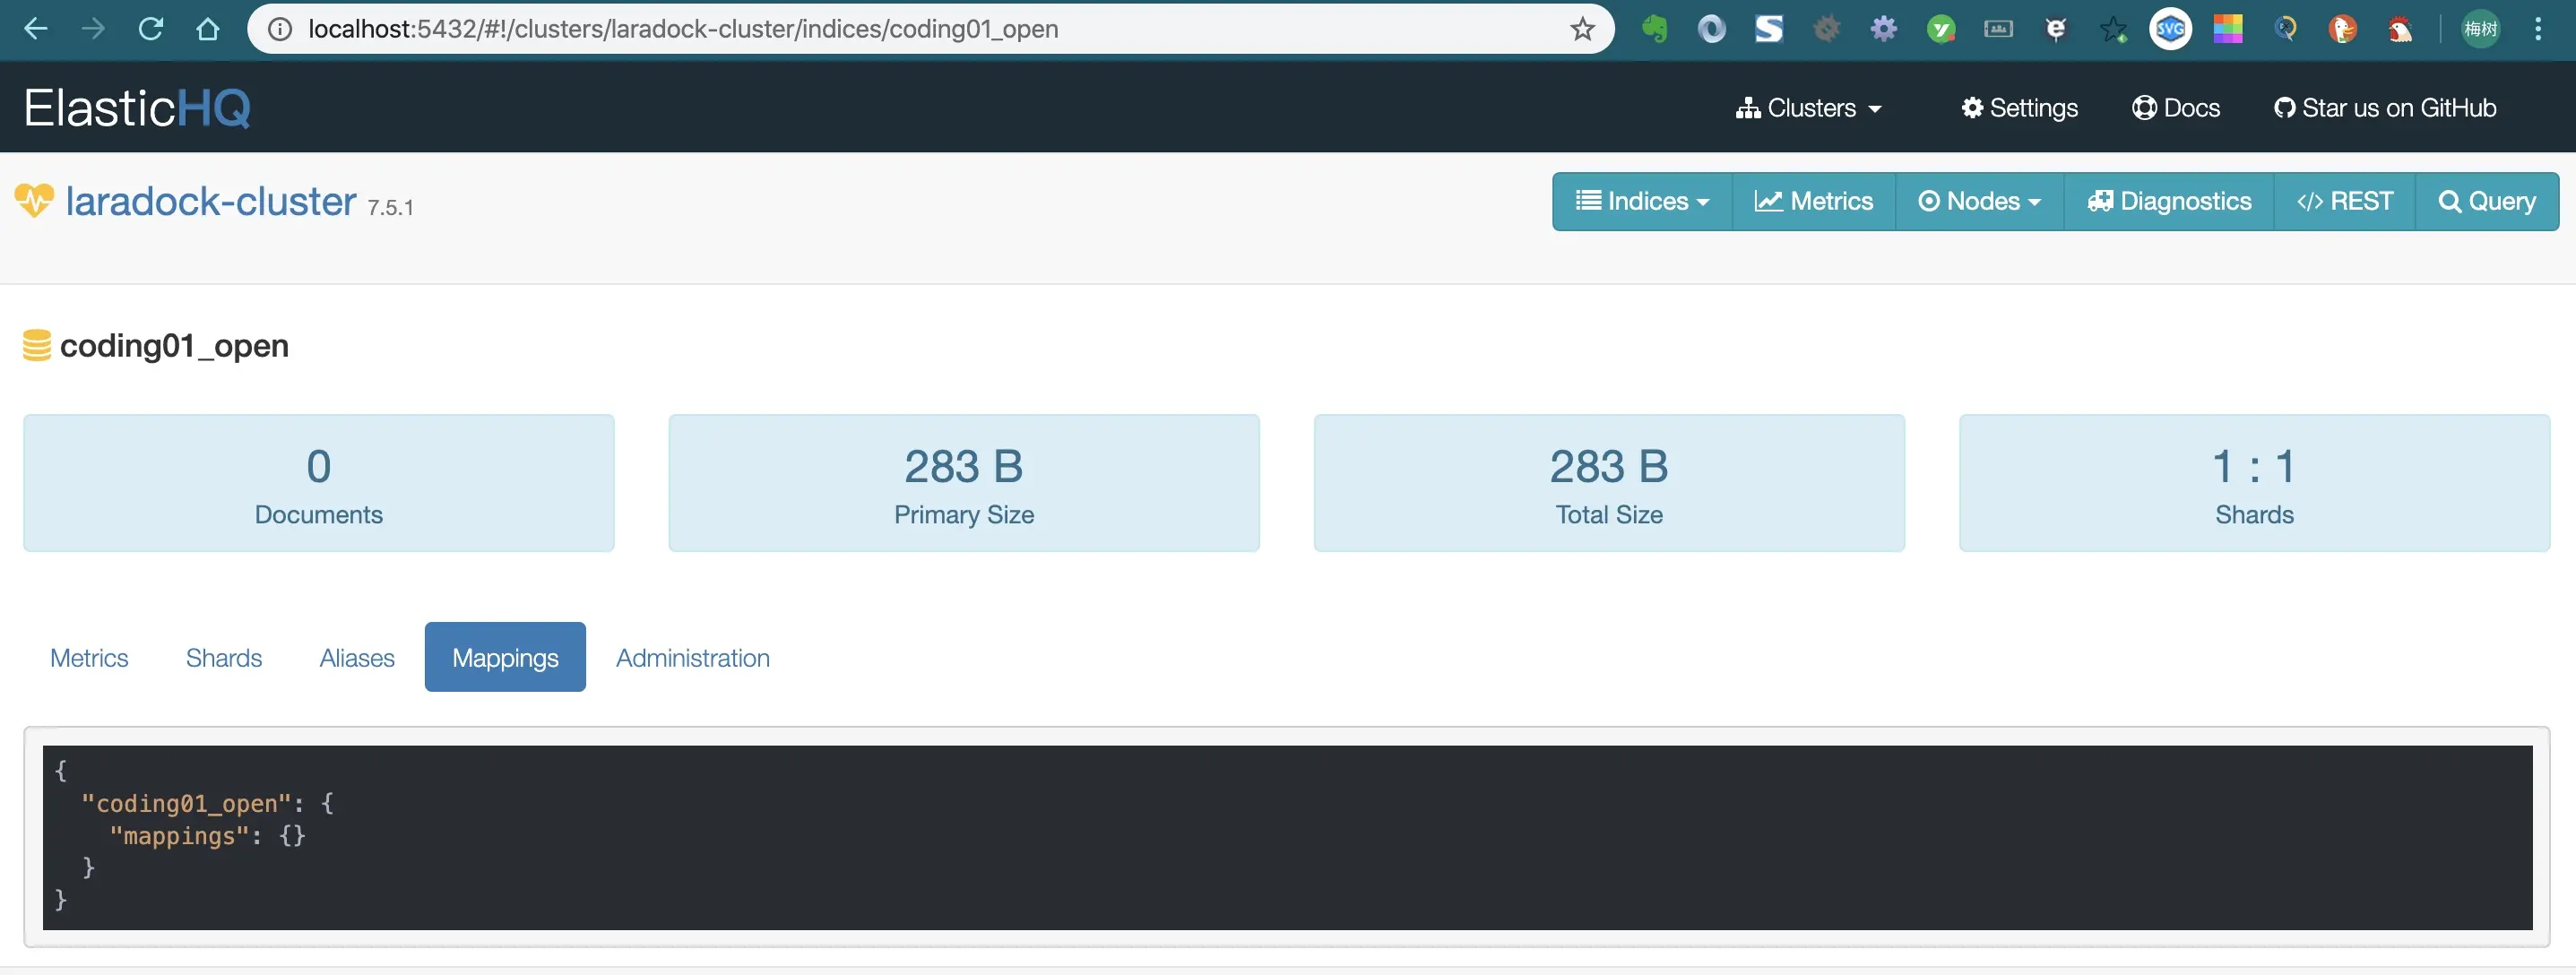Screen dimensions: 2576x975
Task: Click the SVG extension icon
Action: tap(2170, 29)
